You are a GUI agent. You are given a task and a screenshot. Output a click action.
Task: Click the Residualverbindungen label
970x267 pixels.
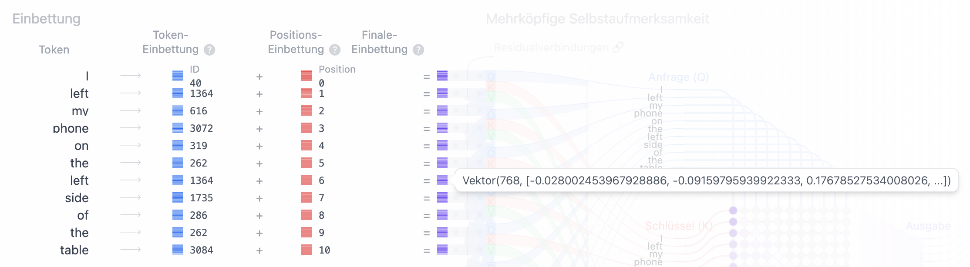(x=551, y=47)
